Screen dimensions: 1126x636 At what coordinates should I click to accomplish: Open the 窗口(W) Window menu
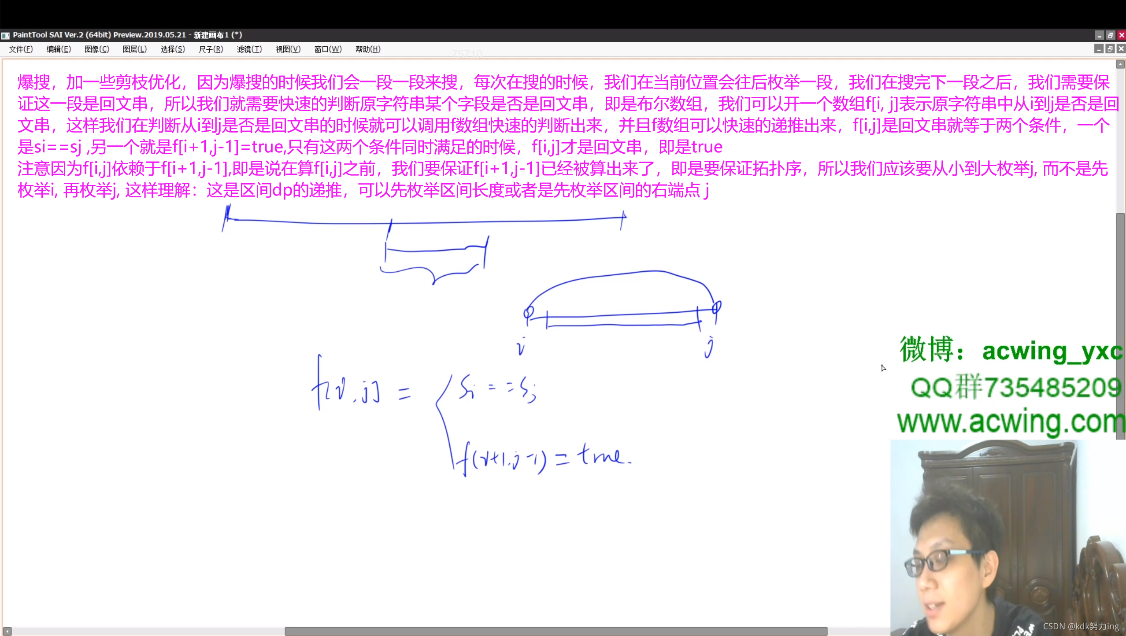(x=328, y=49)
